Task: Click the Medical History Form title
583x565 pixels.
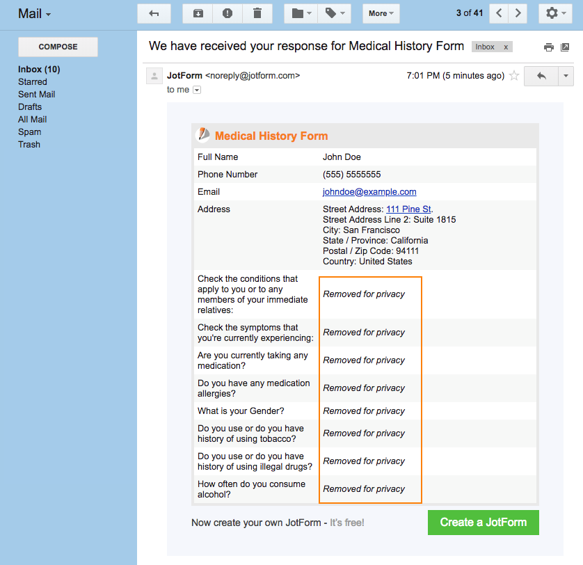Action: [x=271, y=136]
